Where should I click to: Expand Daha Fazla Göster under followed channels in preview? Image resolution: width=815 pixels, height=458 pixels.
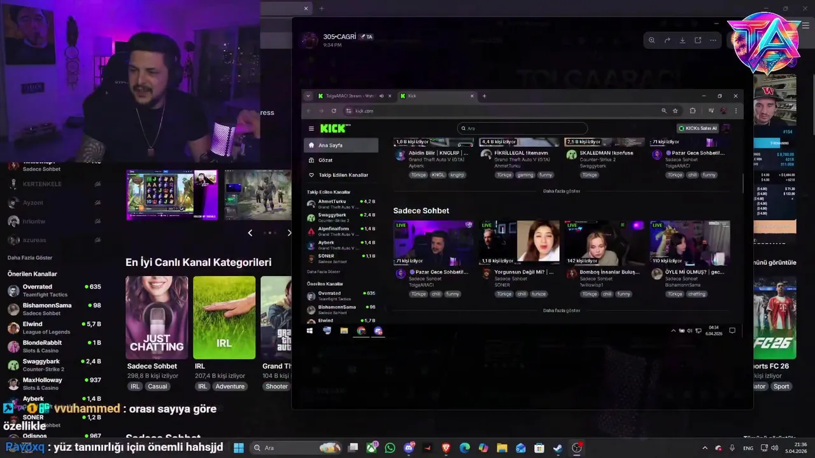coord(323,272)
